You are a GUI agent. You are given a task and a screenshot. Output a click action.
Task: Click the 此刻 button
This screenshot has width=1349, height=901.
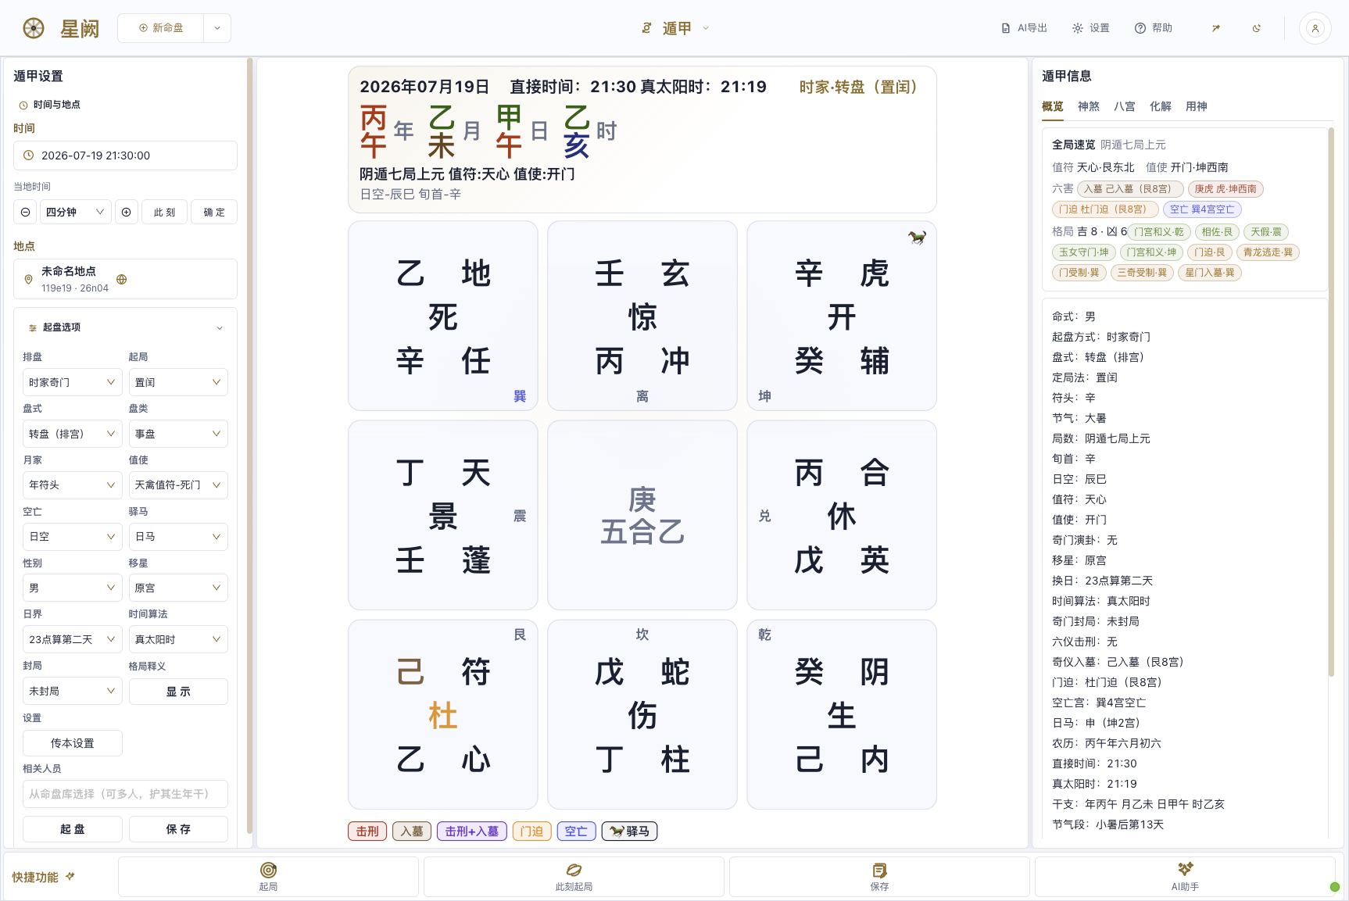pyautogui.click(x=164, y=212)
